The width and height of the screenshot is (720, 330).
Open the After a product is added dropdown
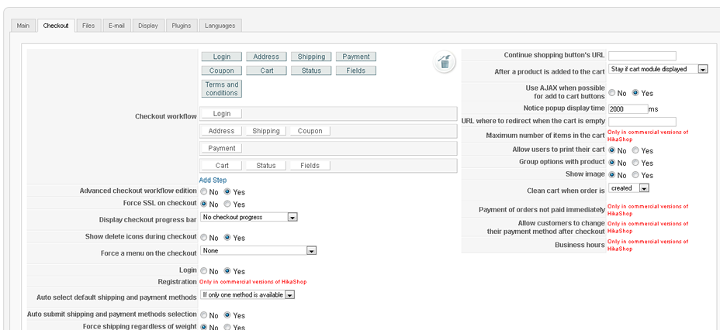pos(658,69)
